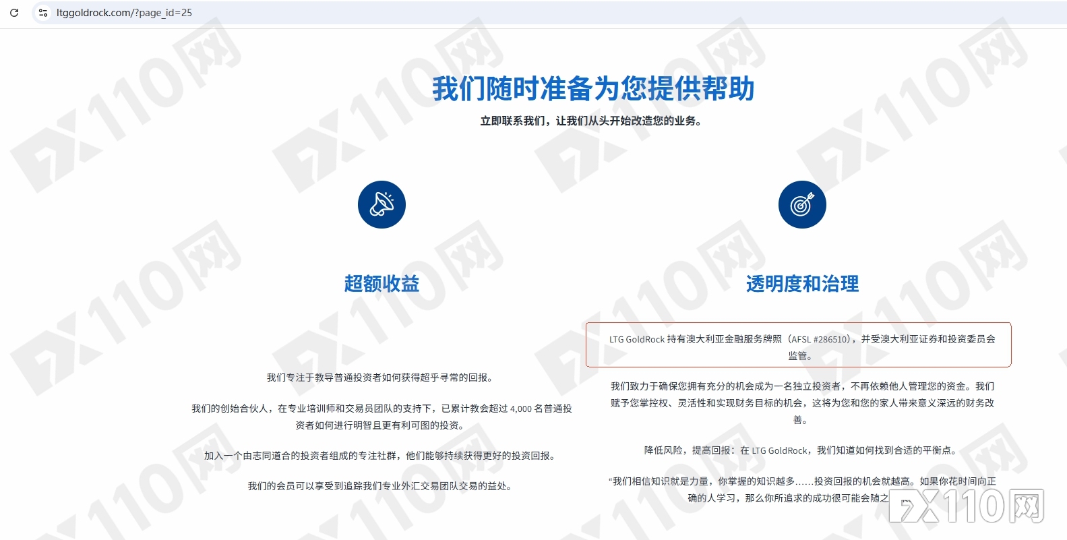Open site information icon in address bar
Image resolution: width=1067 pixels, height=540 pixels.
[x=43, y=13]
